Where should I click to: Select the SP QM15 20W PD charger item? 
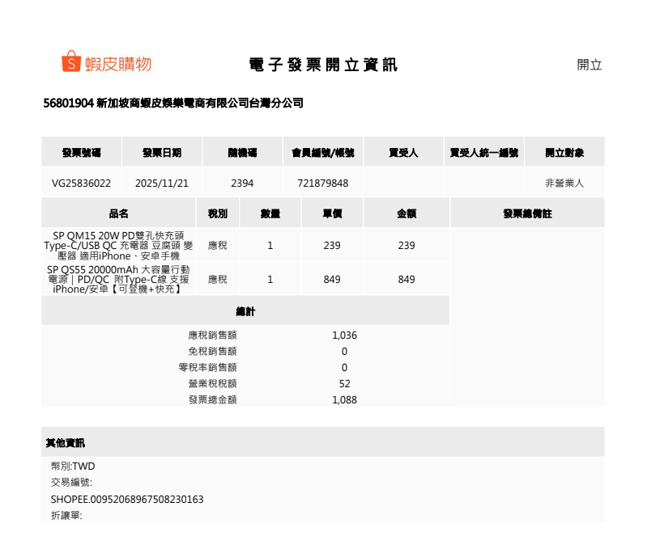tap(119, 245)
